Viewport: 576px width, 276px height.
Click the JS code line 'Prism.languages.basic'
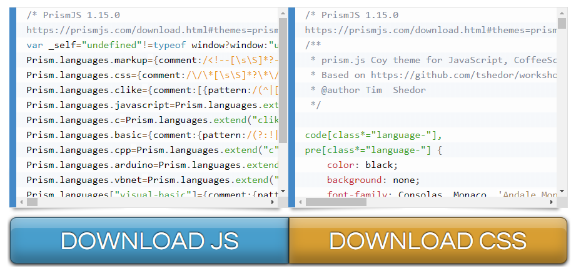pyautogui.click(x=153, y=136)
